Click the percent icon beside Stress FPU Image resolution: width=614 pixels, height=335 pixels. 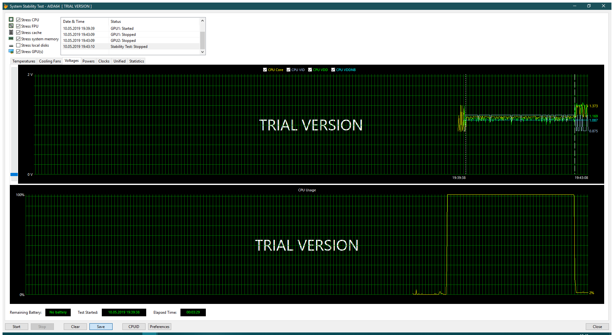point(11,26)
